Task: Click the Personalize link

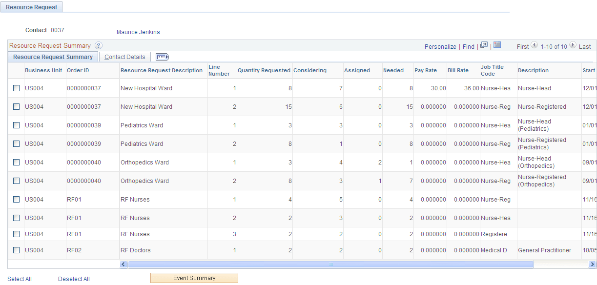Action: 440,46
